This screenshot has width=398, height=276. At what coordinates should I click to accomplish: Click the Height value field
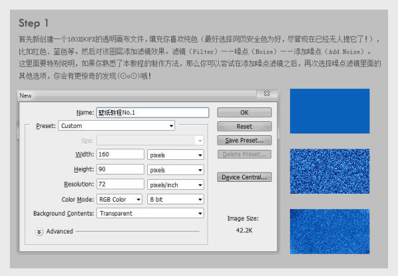(x=120, y=169)
